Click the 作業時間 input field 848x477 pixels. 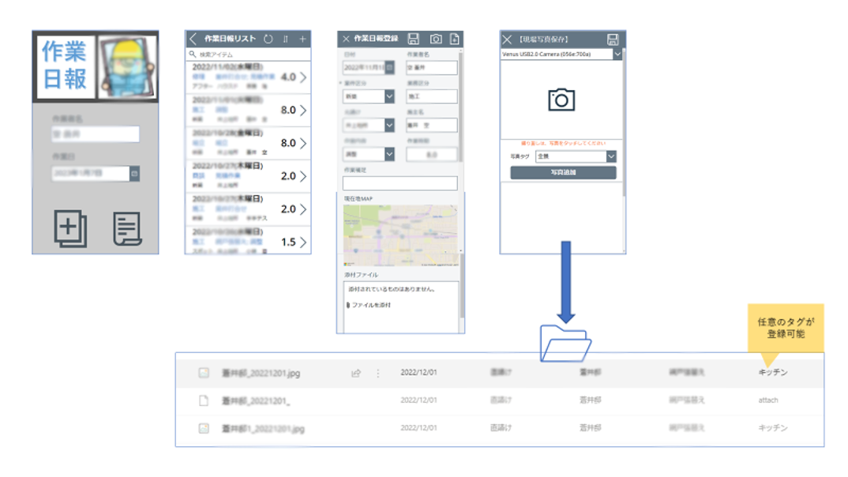tap(432, 155)
